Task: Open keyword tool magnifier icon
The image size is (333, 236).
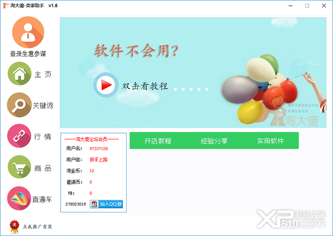Action: pyautogui.click(x=19, y=105)
